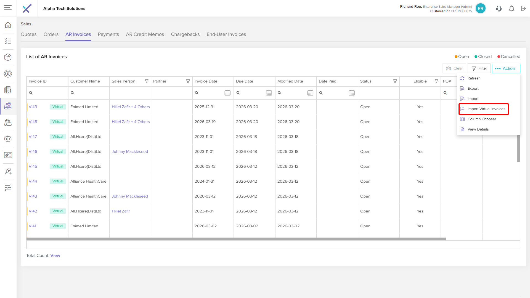Open invoice VI49 link
This screenshot has height=298, width=530.
tap(33, 107)
